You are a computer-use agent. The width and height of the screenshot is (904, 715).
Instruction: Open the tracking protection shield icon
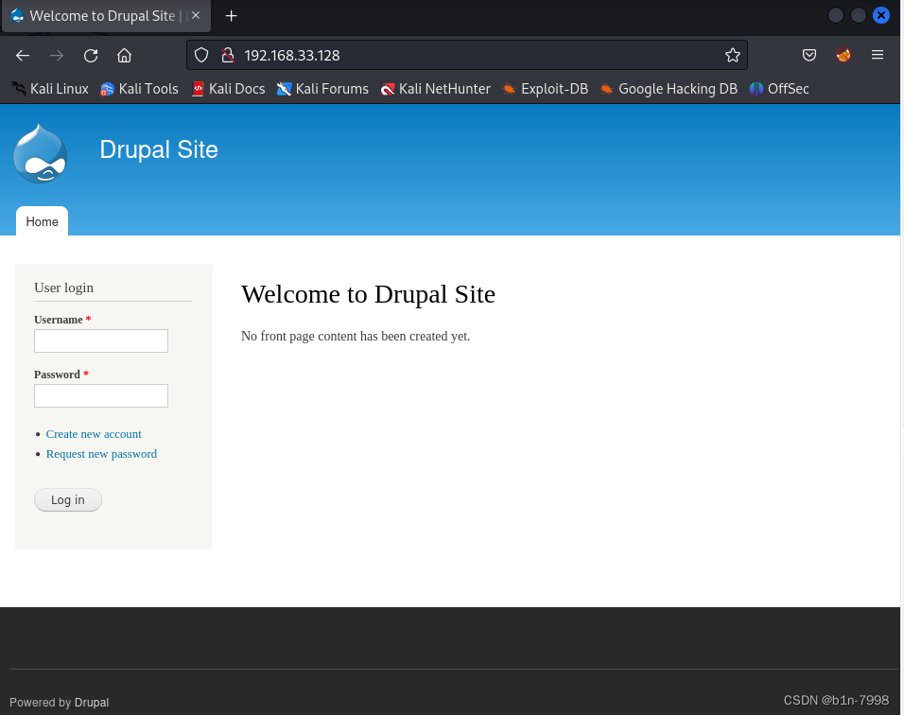(x=201, y=56)
